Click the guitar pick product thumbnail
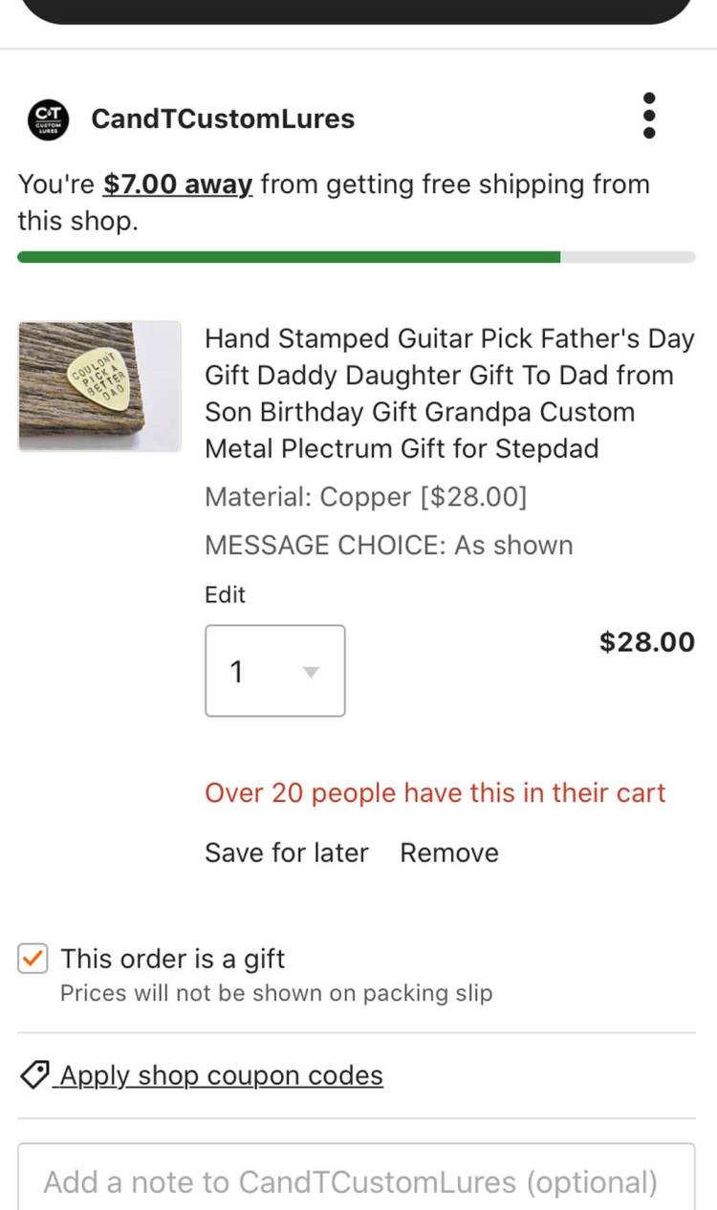Viewport: 717px width, 1210px height. [99, 385]
